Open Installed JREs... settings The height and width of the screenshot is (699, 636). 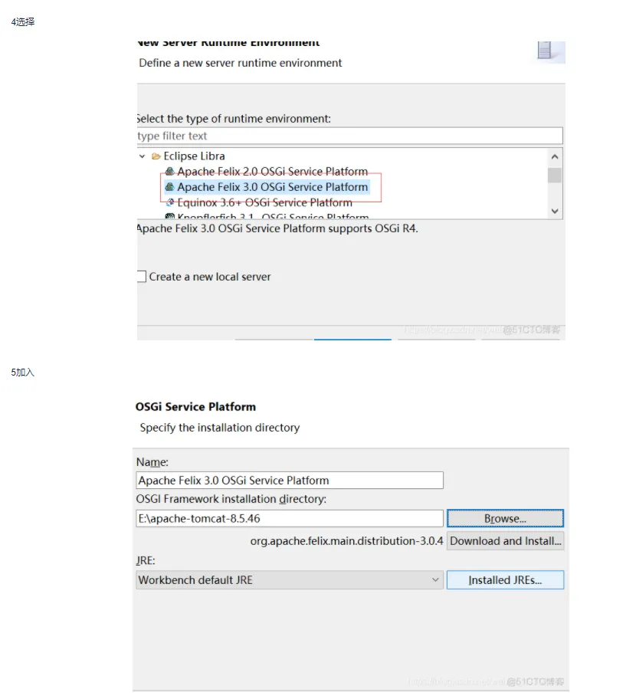(505, 580)
